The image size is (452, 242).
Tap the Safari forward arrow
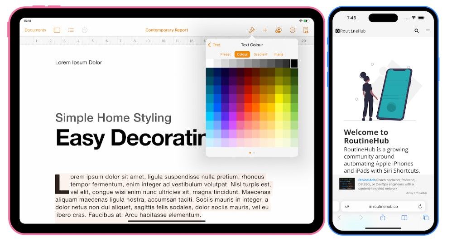(x=361, y=218)
